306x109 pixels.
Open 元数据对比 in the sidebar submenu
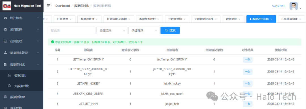[22, 86]
